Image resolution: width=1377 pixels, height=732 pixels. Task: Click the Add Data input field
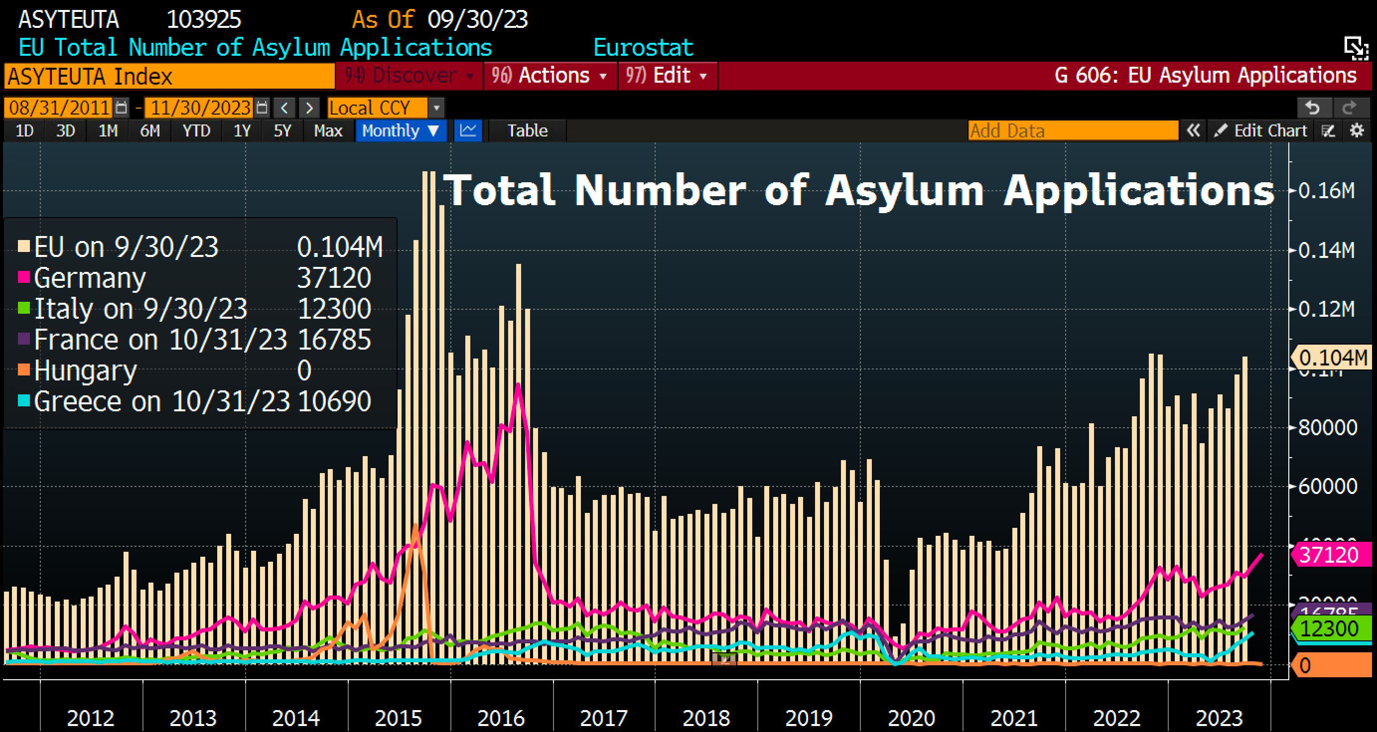(1072, 130)
